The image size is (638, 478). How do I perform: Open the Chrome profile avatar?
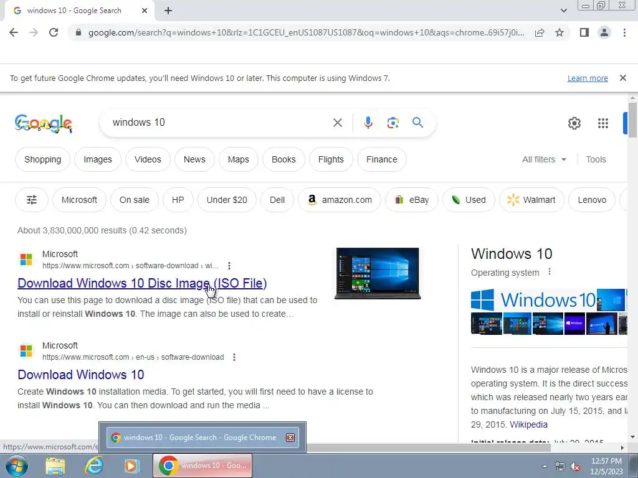[604, 32]
